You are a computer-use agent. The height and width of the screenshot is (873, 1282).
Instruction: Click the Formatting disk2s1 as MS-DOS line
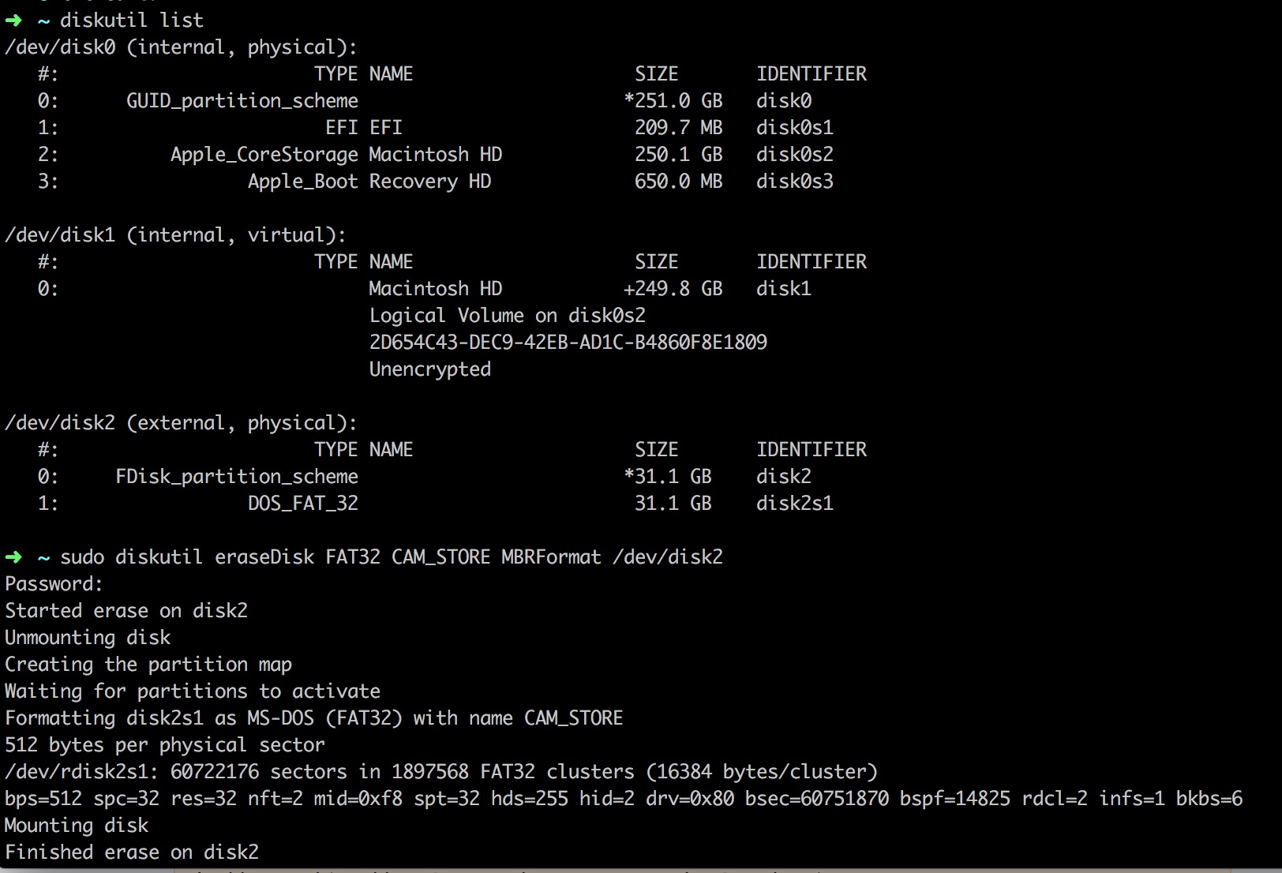pos(314,718)
